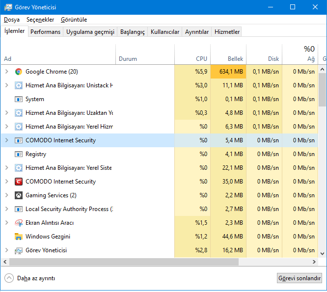Expand the Gaming Services process group

(x=6, y=195)
